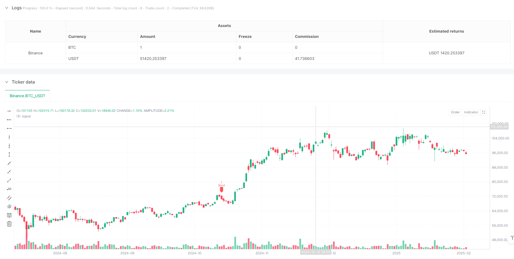Toggle fullscreen mode for the chart
The image size is (514, 259).
[x=483, y=112]
